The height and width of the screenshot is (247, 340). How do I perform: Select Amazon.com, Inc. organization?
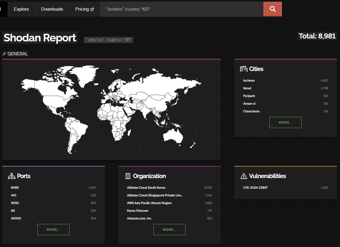139,218
